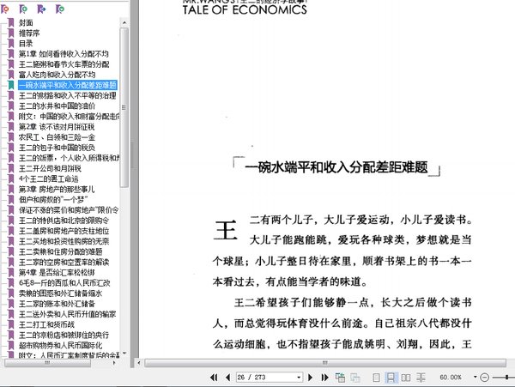515x387 pixels.
Task: Select bookmark 王二家的空房和空置率的解读
Action: [64, 263]
